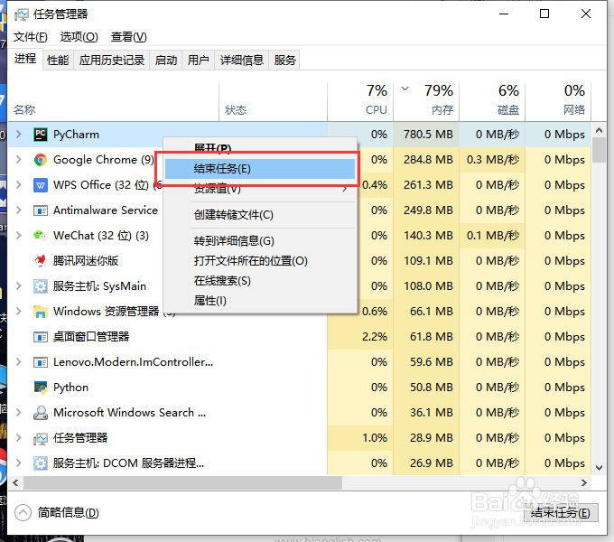Expand the 任务管理器 process group
The image size is (614, 542).
18,438
